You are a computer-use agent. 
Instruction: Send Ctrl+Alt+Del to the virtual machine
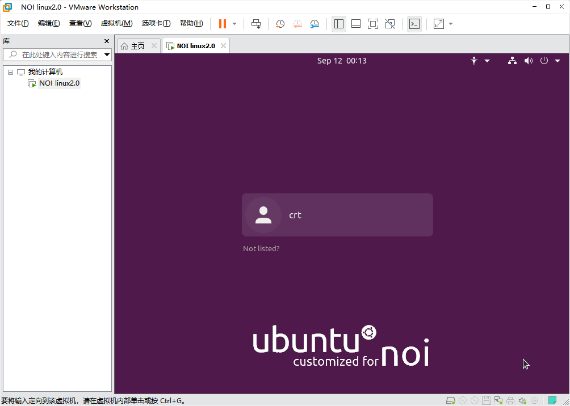[x=256, y=24]
